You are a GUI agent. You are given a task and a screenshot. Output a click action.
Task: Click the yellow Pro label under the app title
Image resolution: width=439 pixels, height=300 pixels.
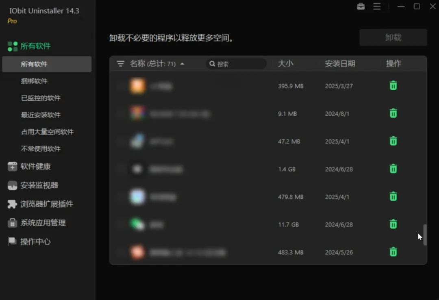click(12, 21)
